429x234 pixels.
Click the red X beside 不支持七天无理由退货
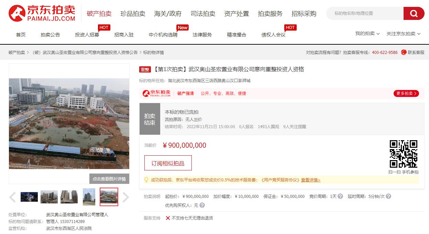(167, 218)
